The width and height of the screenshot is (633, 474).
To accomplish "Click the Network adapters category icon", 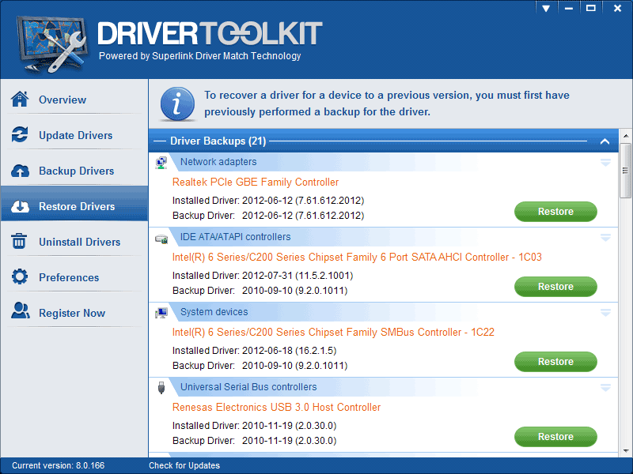I will tap(161, 163).
